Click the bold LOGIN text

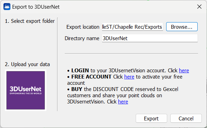pyautogui.click(x=80, y=71)
